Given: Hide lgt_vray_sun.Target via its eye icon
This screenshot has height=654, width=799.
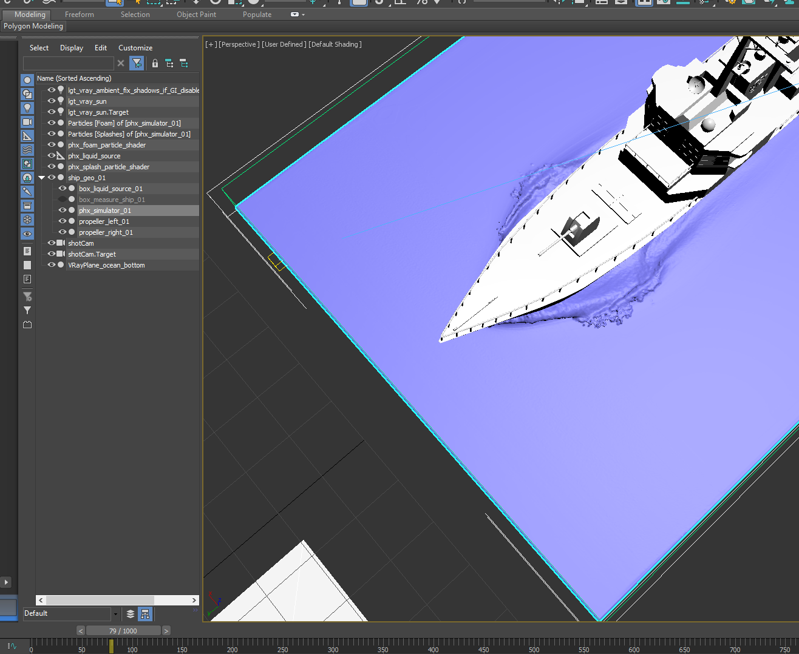Looking at the screenshot, I should pyautogui.click(x=52, y=112).
